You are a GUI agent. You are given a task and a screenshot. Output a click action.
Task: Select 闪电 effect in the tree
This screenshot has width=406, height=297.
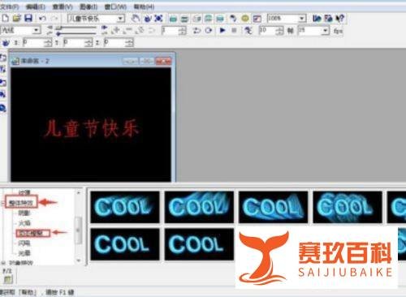coord(24,243)
